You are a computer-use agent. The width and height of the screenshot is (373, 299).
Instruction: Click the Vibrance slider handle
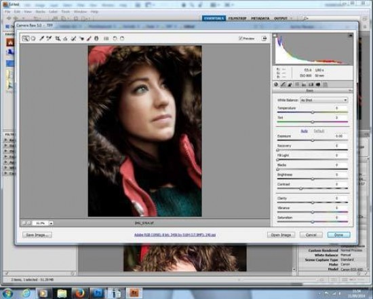click(313, 212)
